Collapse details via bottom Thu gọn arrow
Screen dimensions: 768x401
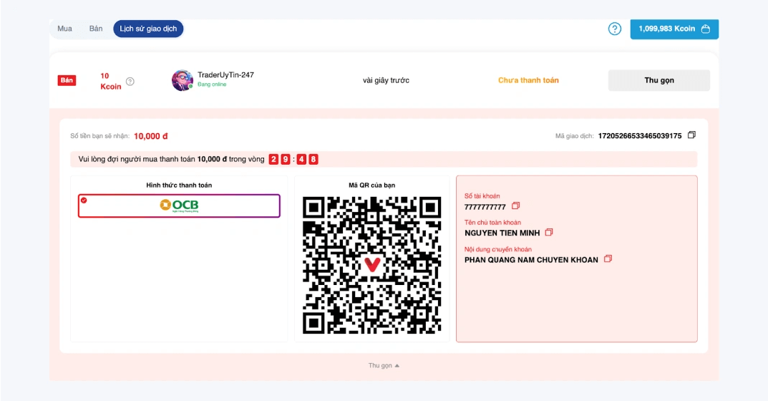tap(384, 366)
